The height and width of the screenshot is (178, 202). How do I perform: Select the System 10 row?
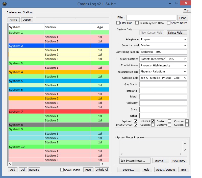pos(59,147)
